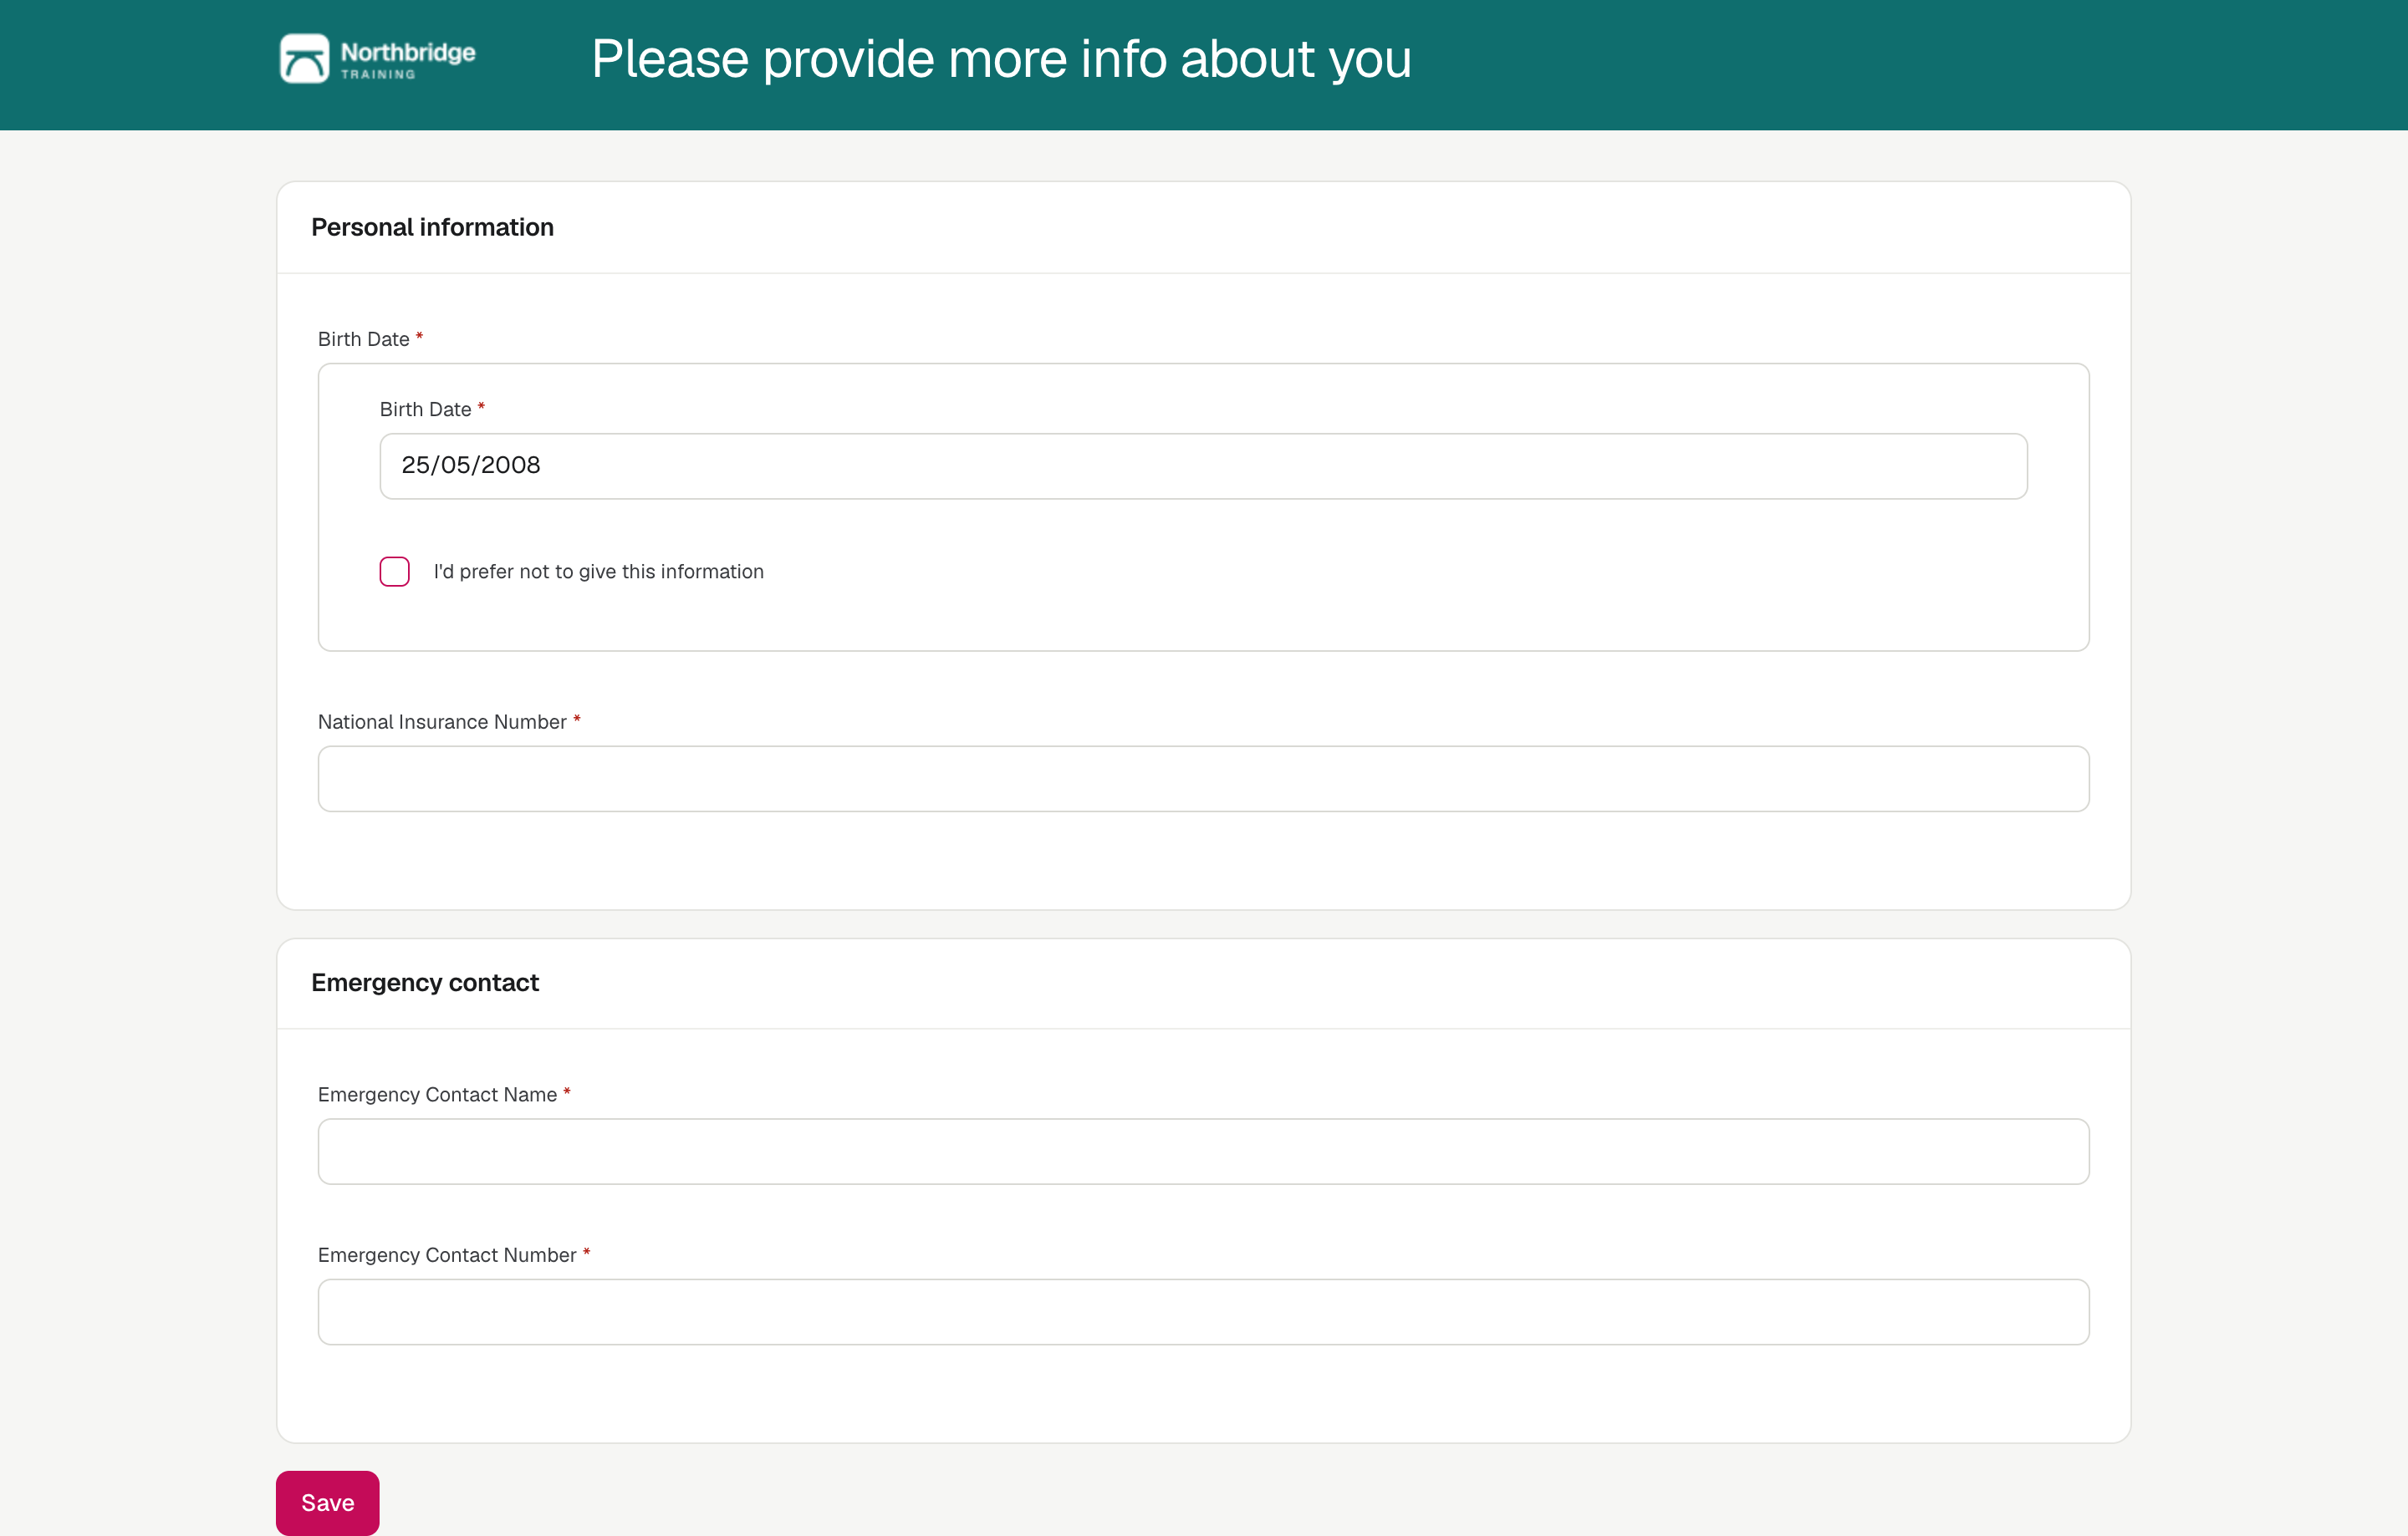Image resolution: width=2408 pixels, height=1536 pixels.
Task: Tick the prefer not to give information checkbox
Action: [395, 572]
